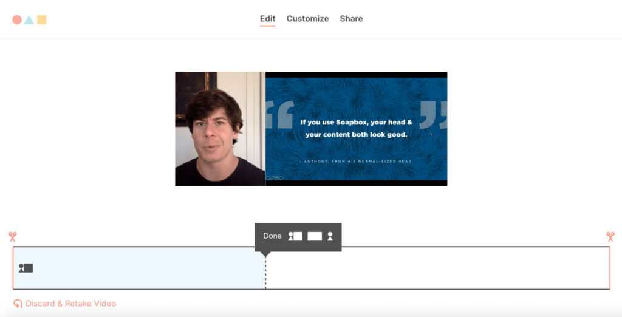Choose split-screen layout in the popup
This screenshot has height=317, width=622.
tap(295, 236)
